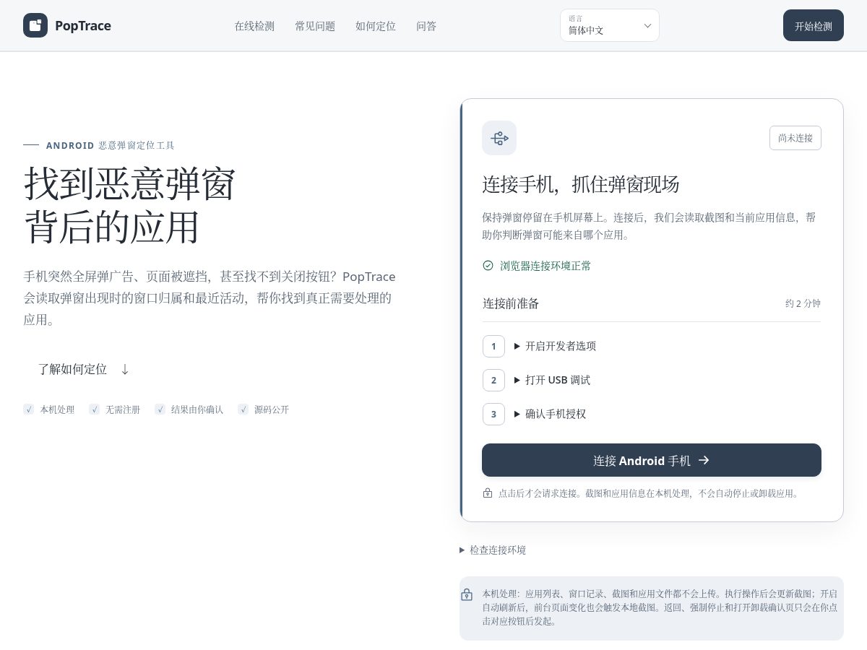Expand the 检查连接环境 section
The image size is (867, 650).
(493, 550)
